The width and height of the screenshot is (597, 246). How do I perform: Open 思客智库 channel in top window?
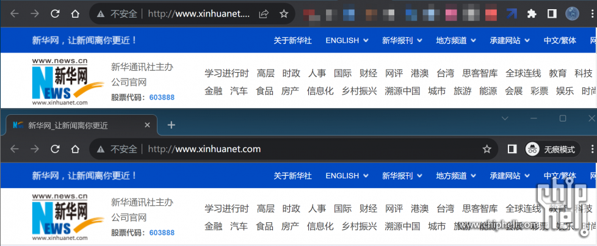(x=480, y=73)
